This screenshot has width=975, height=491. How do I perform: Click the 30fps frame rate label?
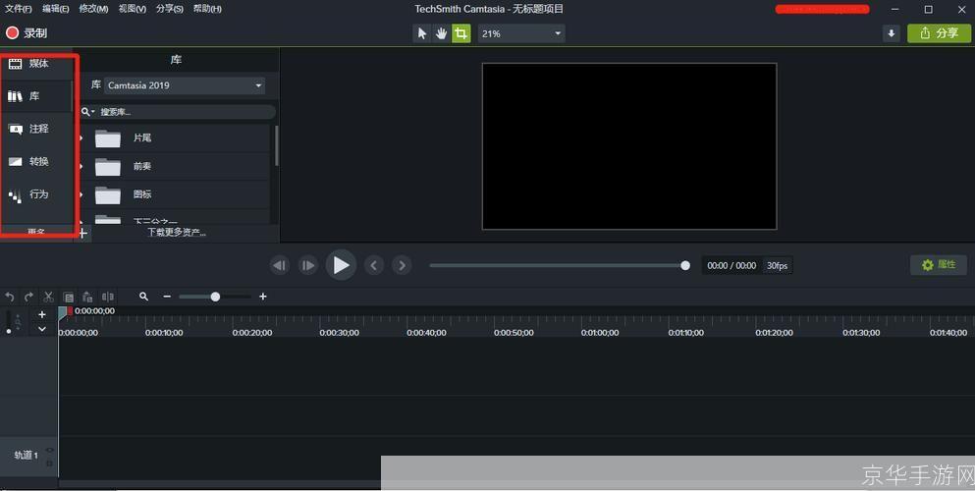[x=777, y=265]
